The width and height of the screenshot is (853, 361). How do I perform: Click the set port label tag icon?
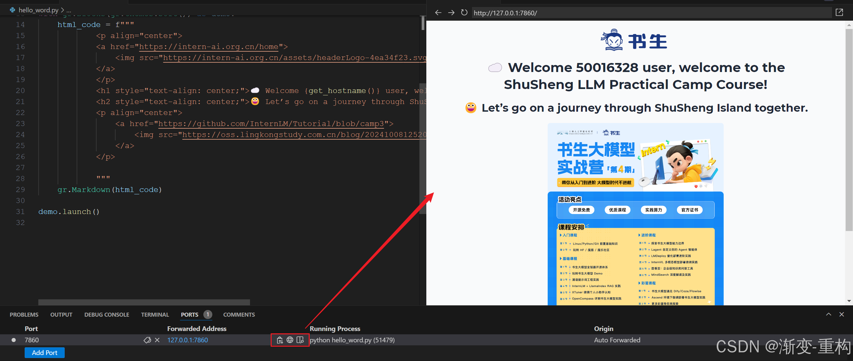[147, 340]
